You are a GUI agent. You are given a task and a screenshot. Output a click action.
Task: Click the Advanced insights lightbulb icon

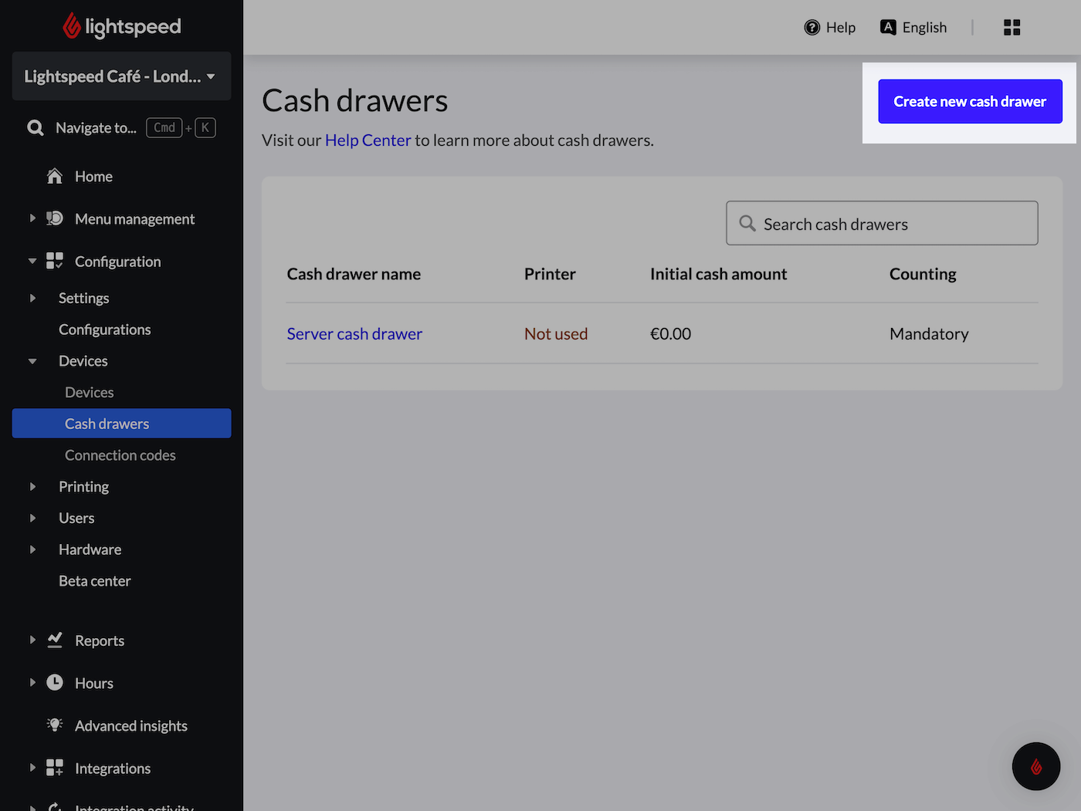[55, 725]
